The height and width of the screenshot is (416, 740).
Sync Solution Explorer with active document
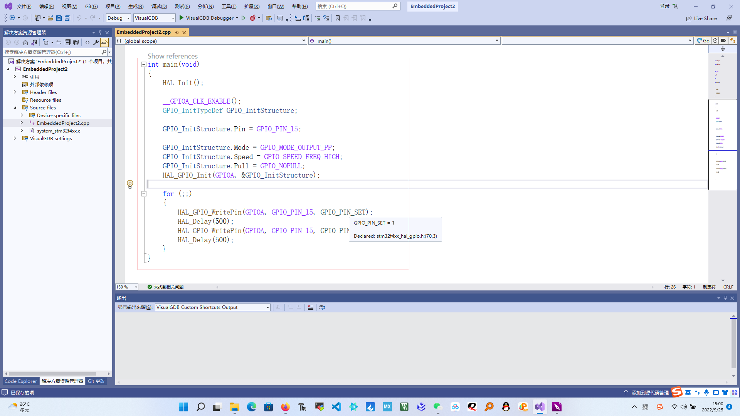click(34, 42)
